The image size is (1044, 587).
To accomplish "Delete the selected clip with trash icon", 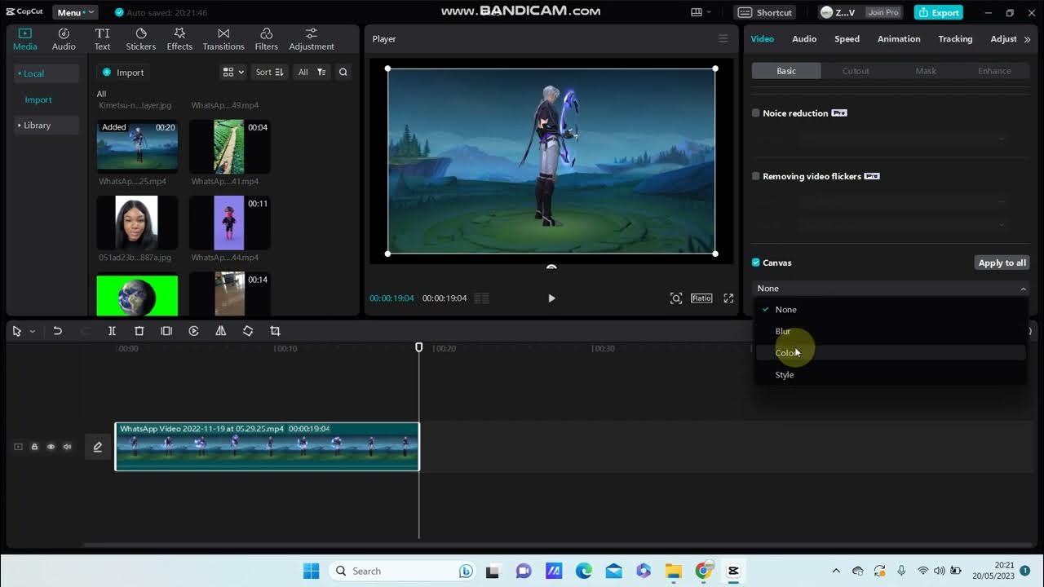I will pos(139,331).
